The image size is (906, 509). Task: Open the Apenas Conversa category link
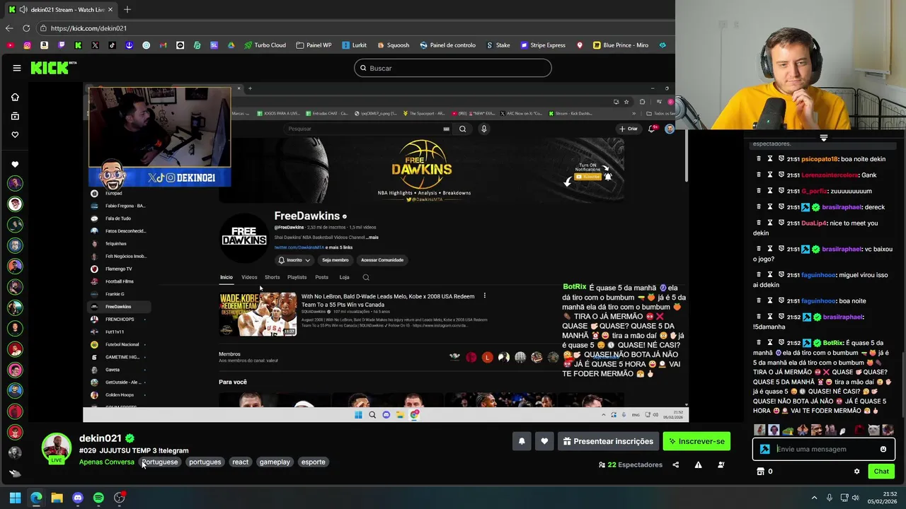point(106,462)
